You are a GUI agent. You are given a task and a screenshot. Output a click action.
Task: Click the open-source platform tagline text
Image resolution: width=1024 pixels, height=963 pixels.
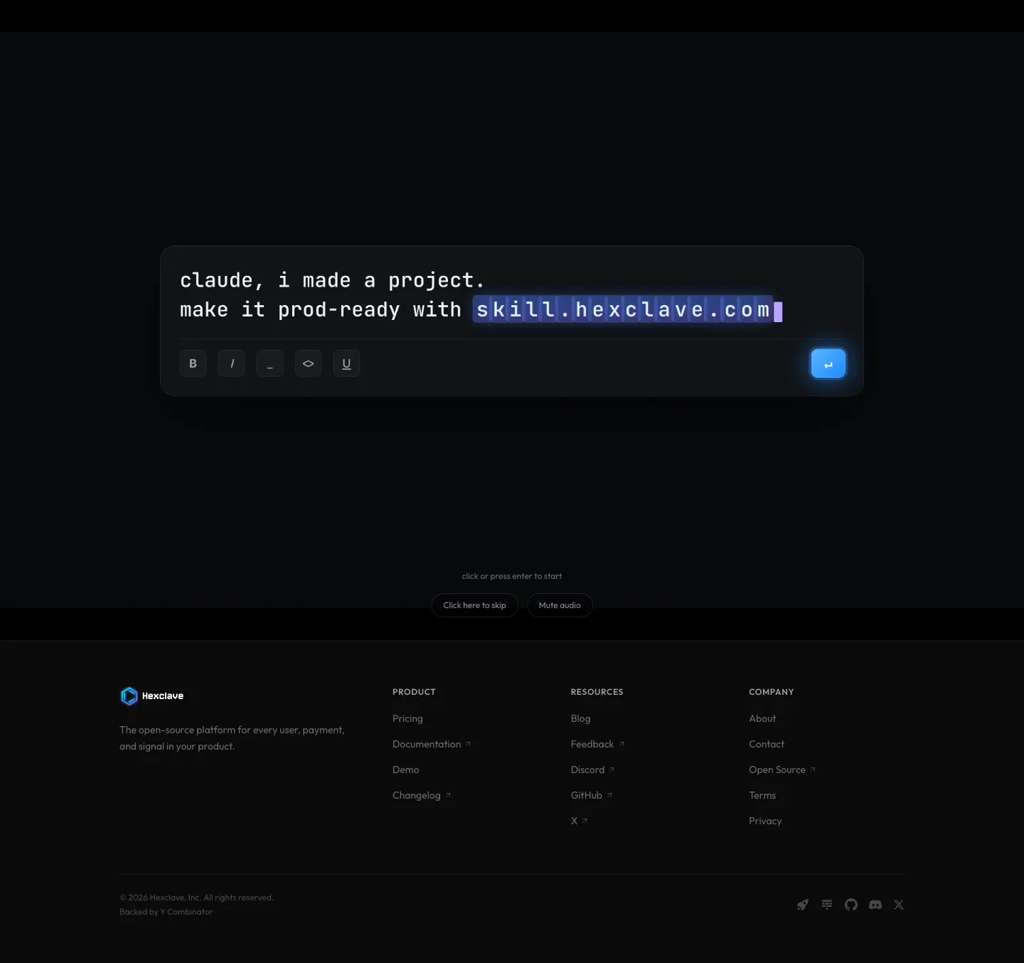[x=232, y=738]
